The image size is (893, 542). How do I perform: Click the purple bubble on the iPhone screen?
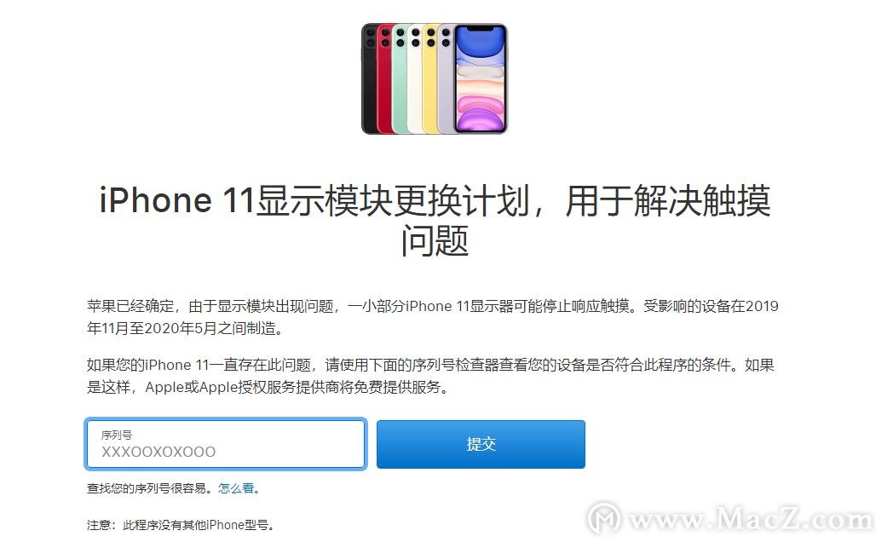(480, 119)
